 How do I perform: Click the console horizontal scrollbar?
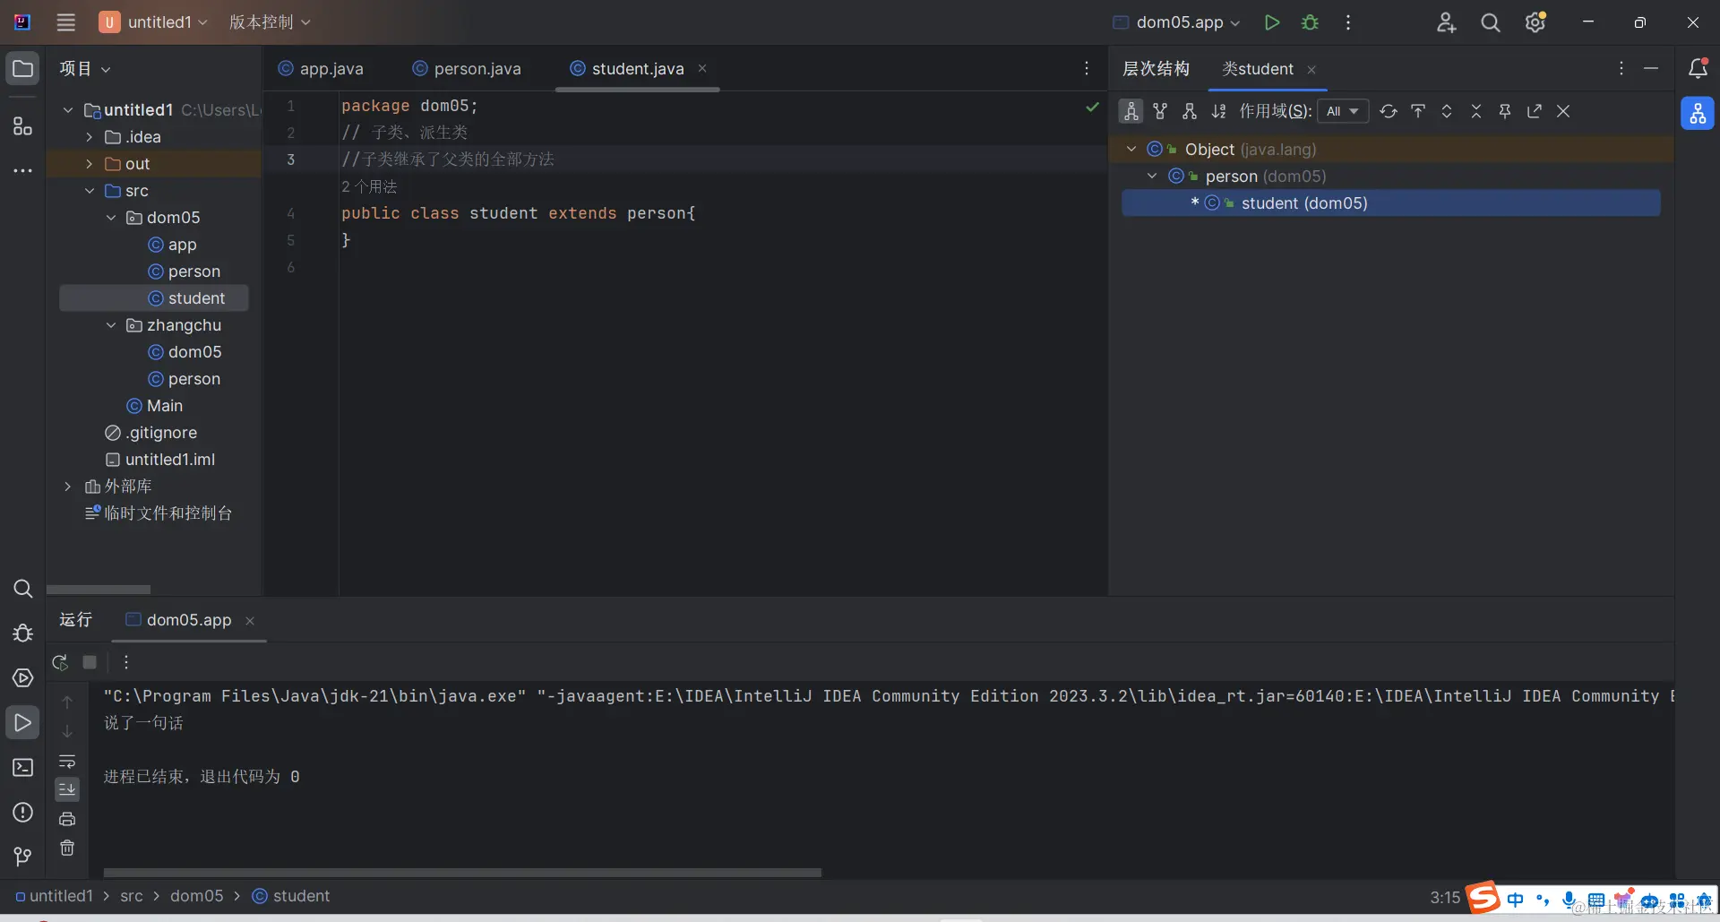pyautogui.click(x=462, y=873)
